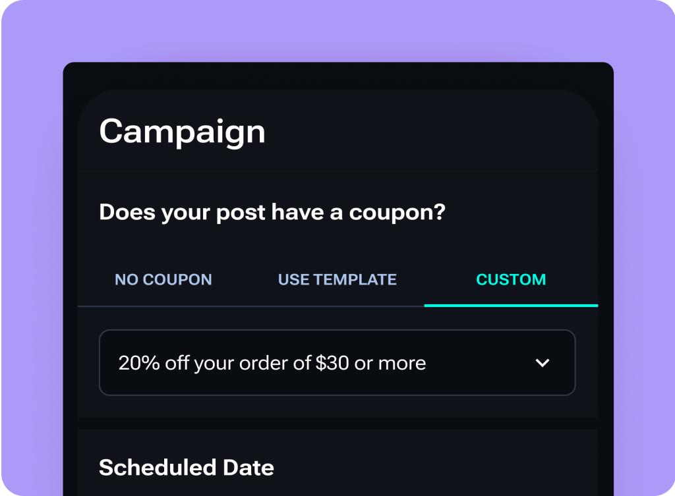675x496 pixels.
Task: Click the teal underline beneath CUSTOM
Action: (511, 306)
